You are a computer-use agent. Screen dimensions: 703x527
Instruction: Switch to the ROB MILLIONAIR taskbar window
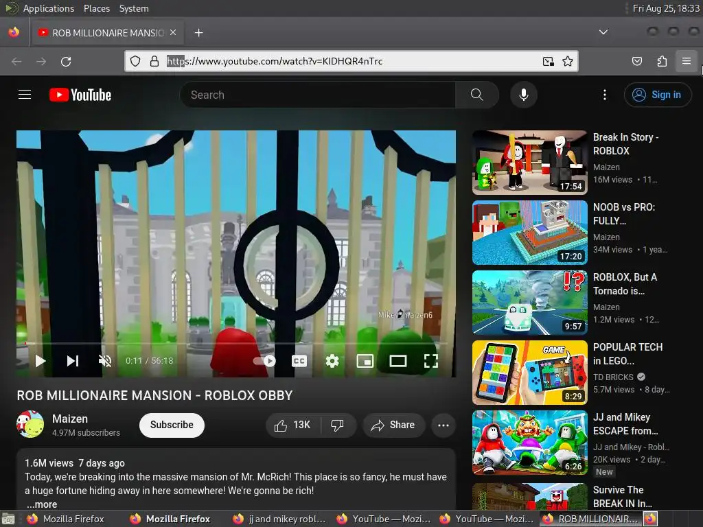tap(590, 519)
